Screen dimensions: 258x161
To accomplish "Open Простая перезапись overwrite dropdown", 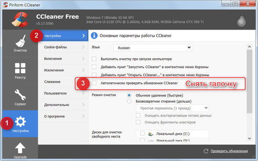I will tap(172, 108).
